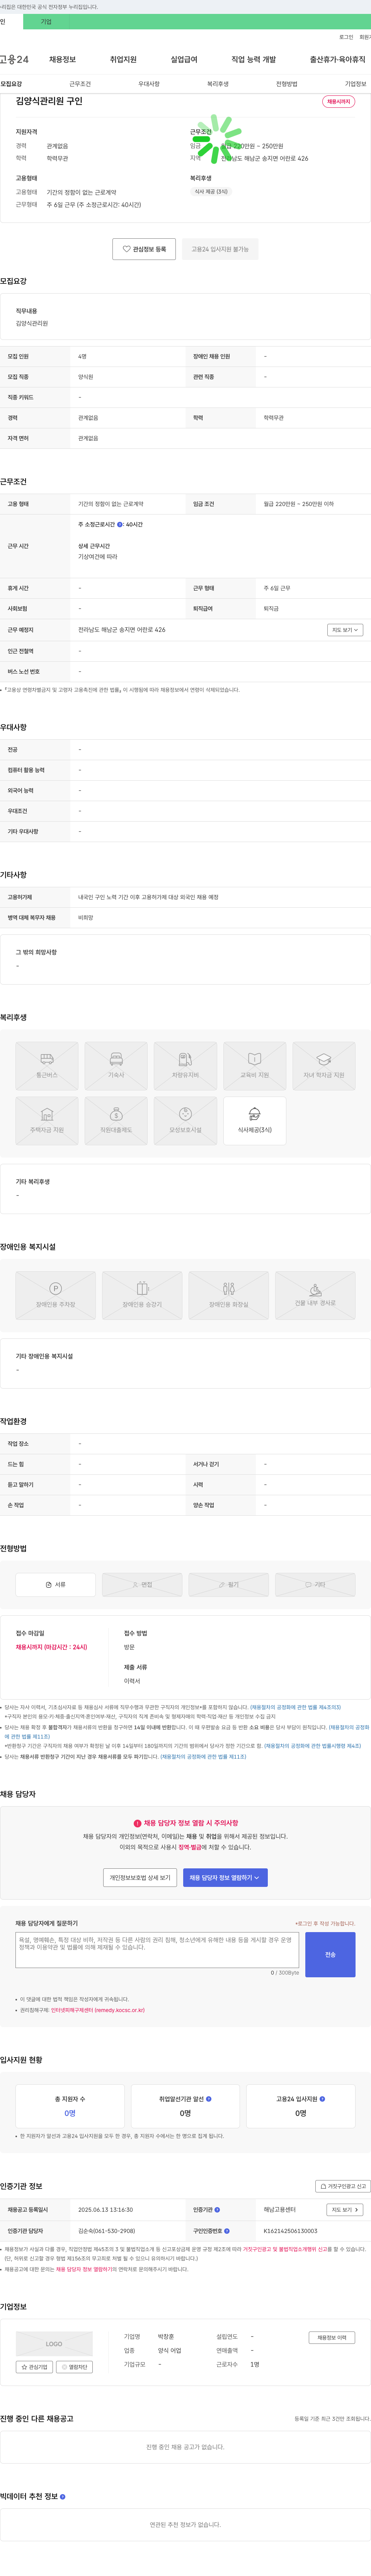
Task: Click 고용24 입사지원 불가능 button
Action: coord(220,249)
